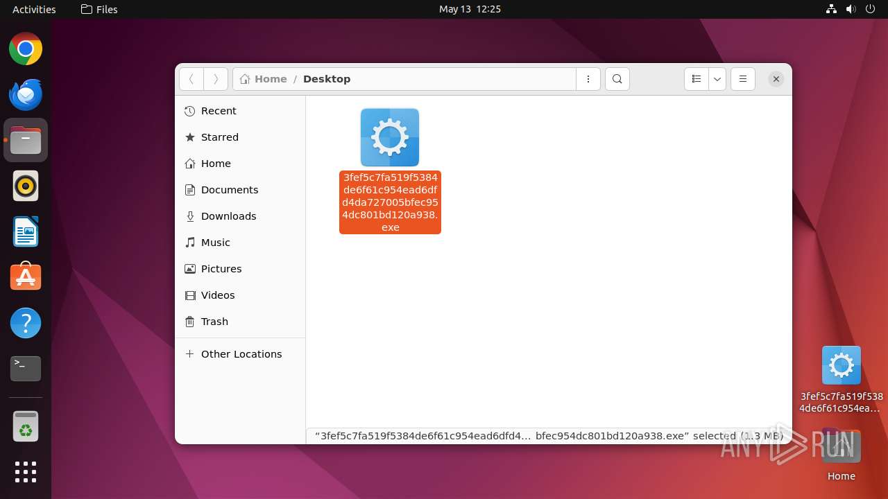Click the Desktop segment in path bar
This screenshot has height=499, width=888.
[x=327, y=79]
